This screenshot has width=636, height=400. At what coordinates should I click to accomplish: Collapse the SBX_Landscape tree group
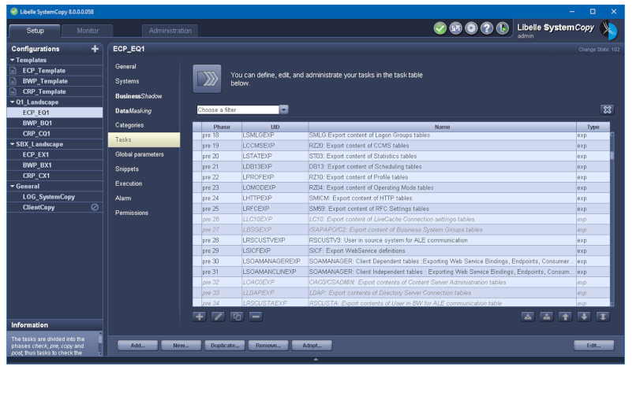[13, 144]
